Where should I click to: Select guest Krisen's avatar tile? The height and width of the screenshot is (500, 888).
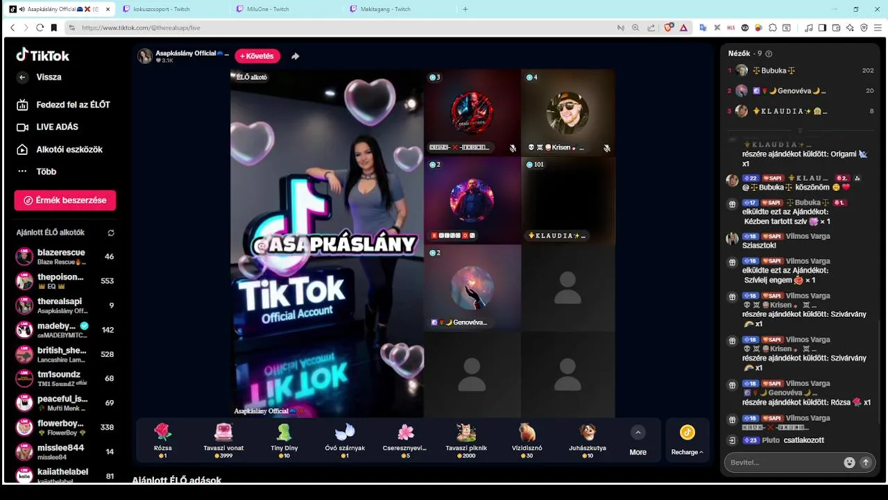coord(567,112)
